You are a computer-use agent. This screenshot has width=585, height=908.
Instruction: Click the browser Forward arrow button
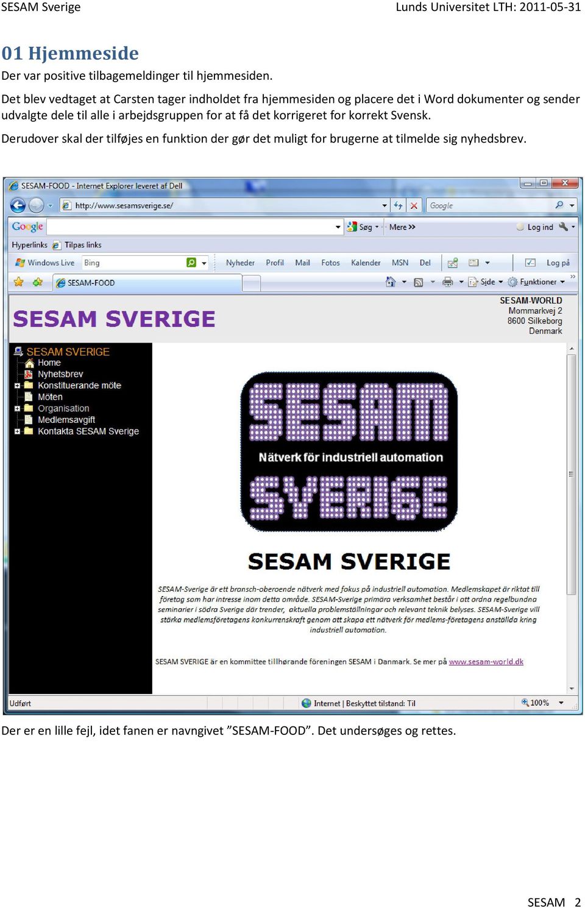coord(36,205)
